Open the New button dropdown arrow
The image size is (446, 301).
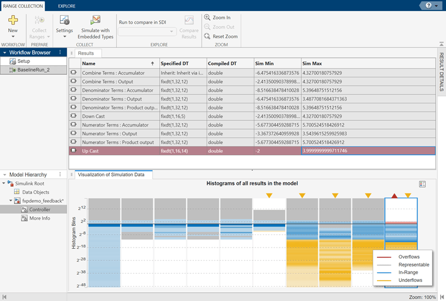pos(13,37)
